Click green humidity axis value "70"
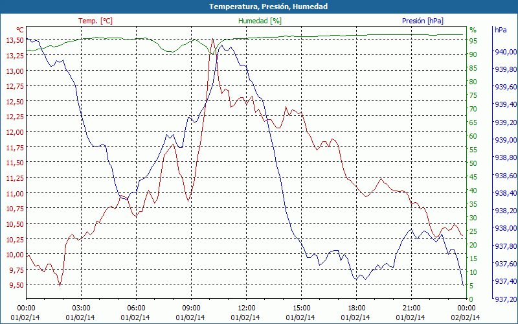Screen dimensions: 518x324 point(473,109)
